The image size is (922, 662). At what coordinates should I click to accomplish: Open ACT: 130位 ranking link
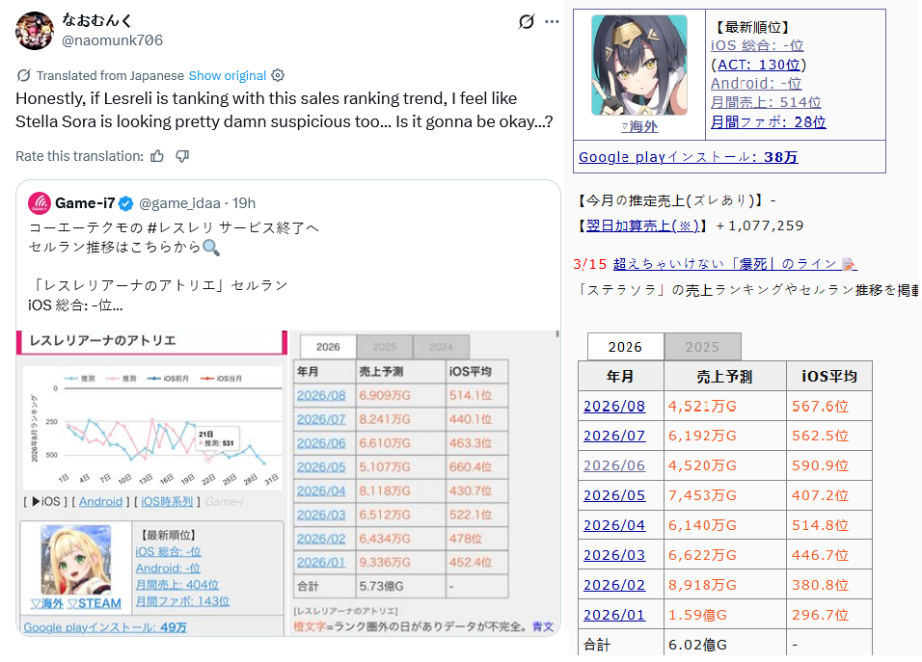[x=759, y=65]
